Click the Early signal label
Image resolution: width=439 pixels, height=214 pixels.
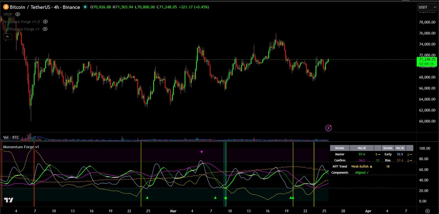(388, 154)
